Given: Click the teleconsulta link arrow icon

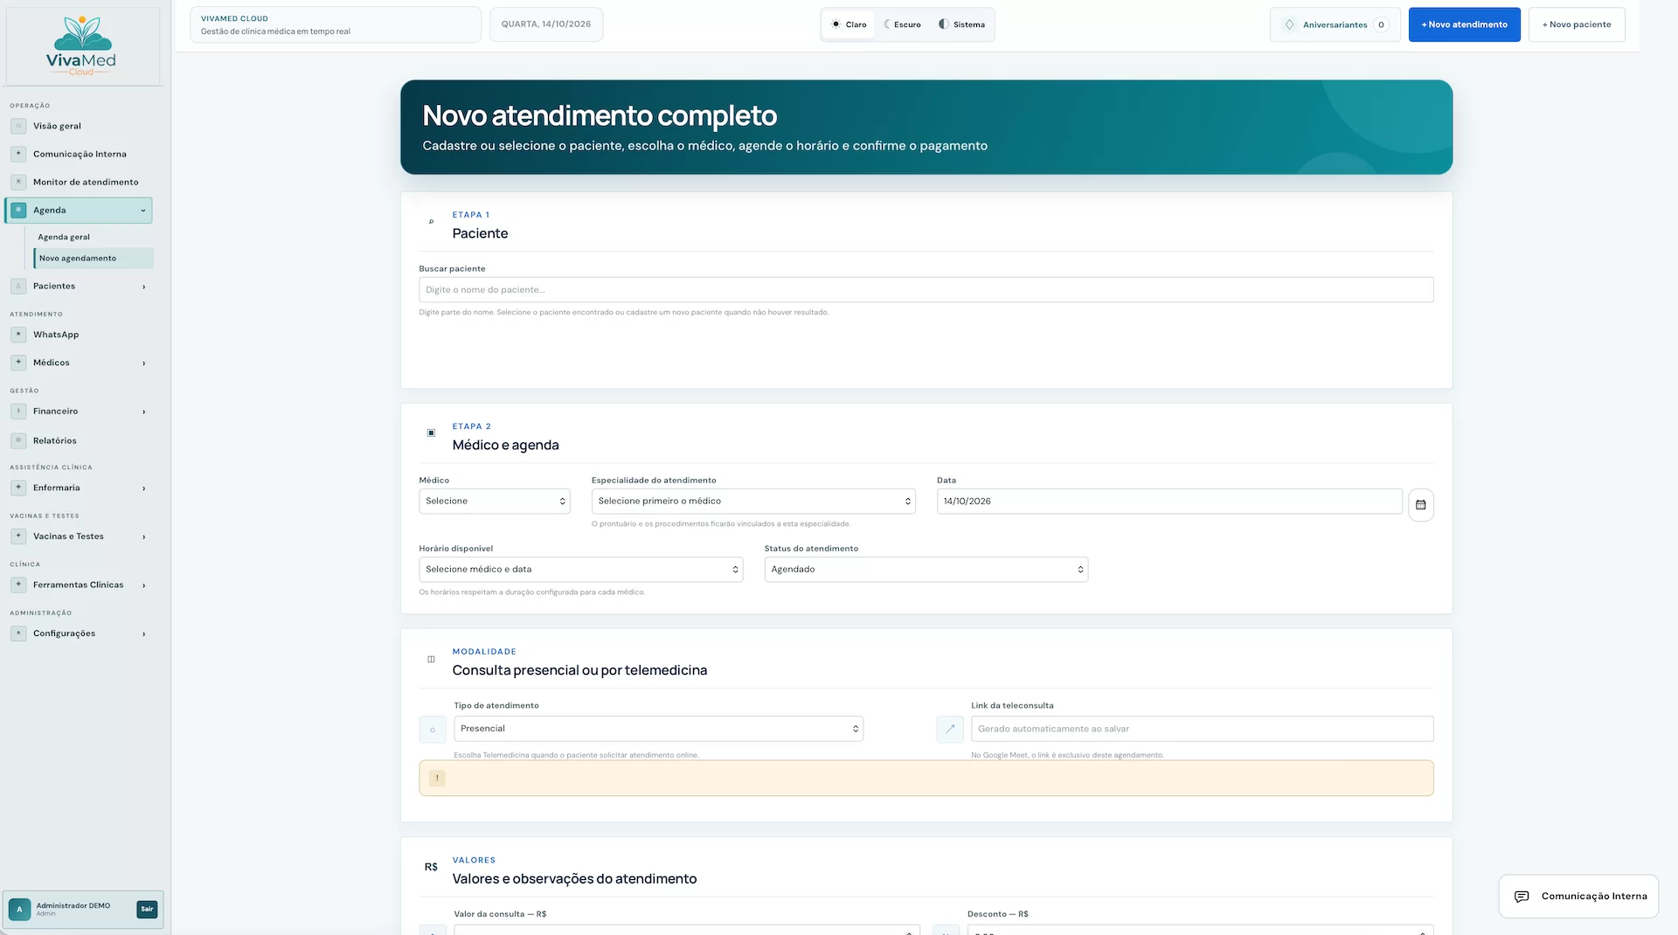Looking at the screenshot, I should tap(950, 729).
